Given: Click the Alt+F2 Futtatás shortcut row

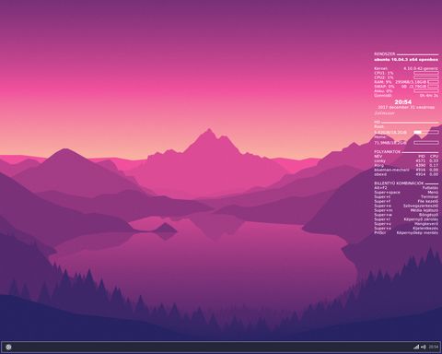Looking at the screenshot, I should coord(406,188).
